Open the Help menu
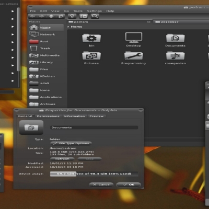The width and height of the screenshot is (209, 209). click(x=110, y=11)
